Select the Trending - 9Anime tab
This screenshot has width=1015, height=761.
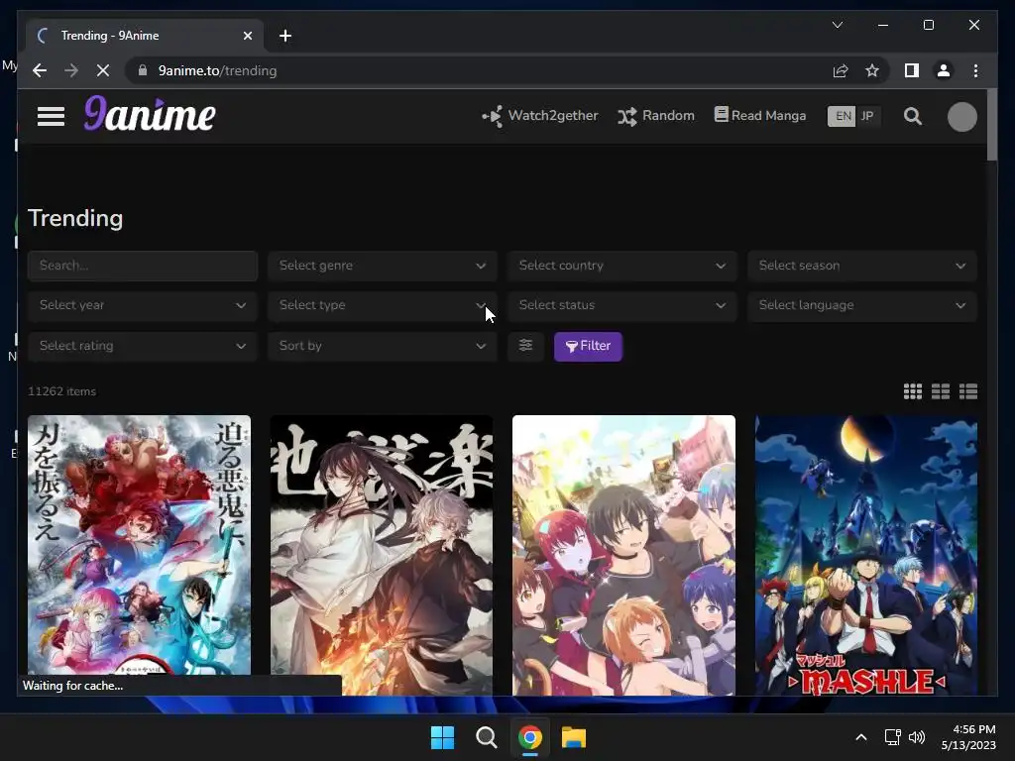point(143,36)
